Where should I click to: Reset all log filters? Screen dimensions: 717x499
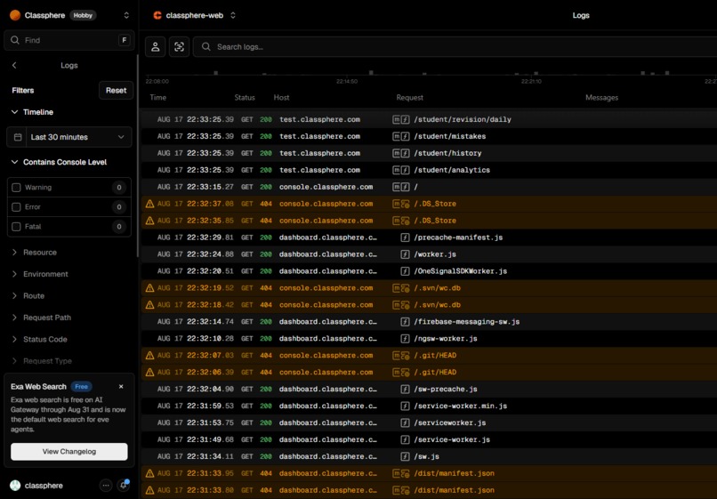(117, 91)
